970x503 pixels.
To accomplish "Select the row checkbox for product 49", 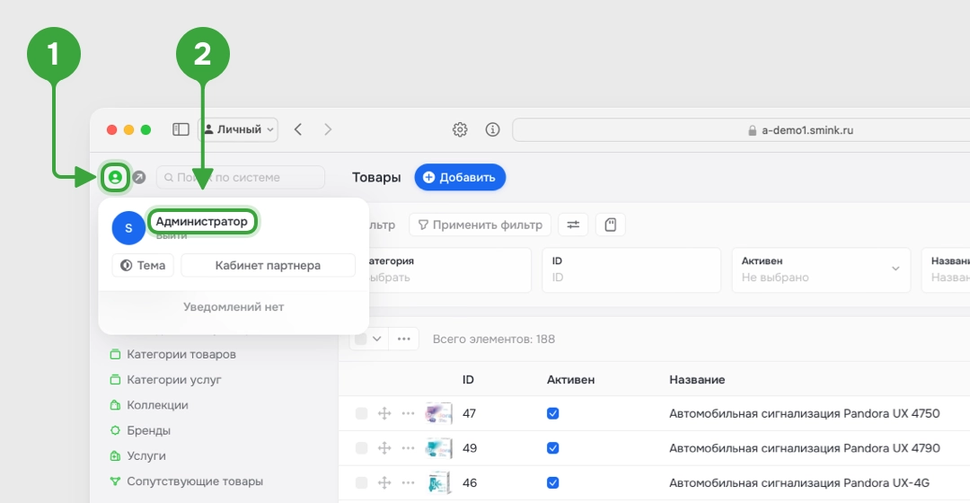I will [361, 448].
